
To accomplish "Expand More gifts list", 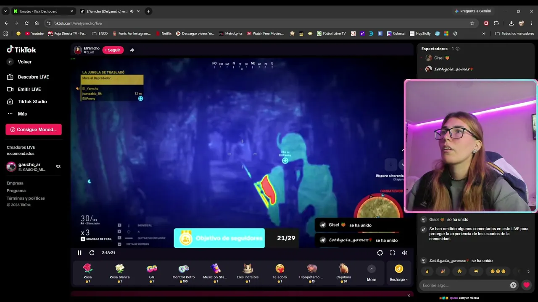I will point(372,273).
